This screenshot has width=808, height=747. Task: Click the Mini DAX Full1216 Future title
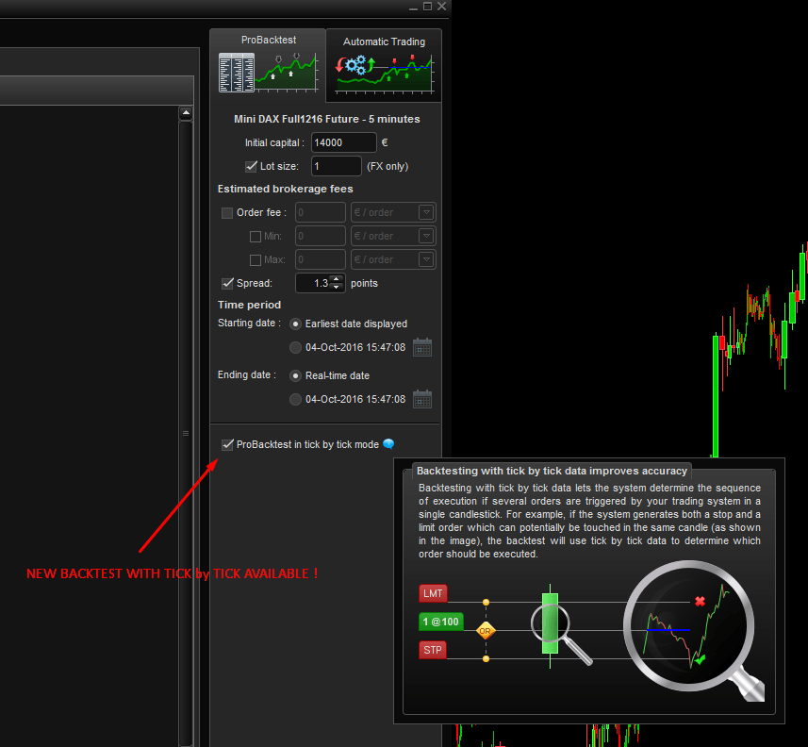[327, 119]
